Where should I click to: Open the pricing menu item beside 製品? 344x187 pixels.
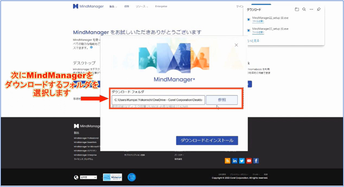[127, 7]
